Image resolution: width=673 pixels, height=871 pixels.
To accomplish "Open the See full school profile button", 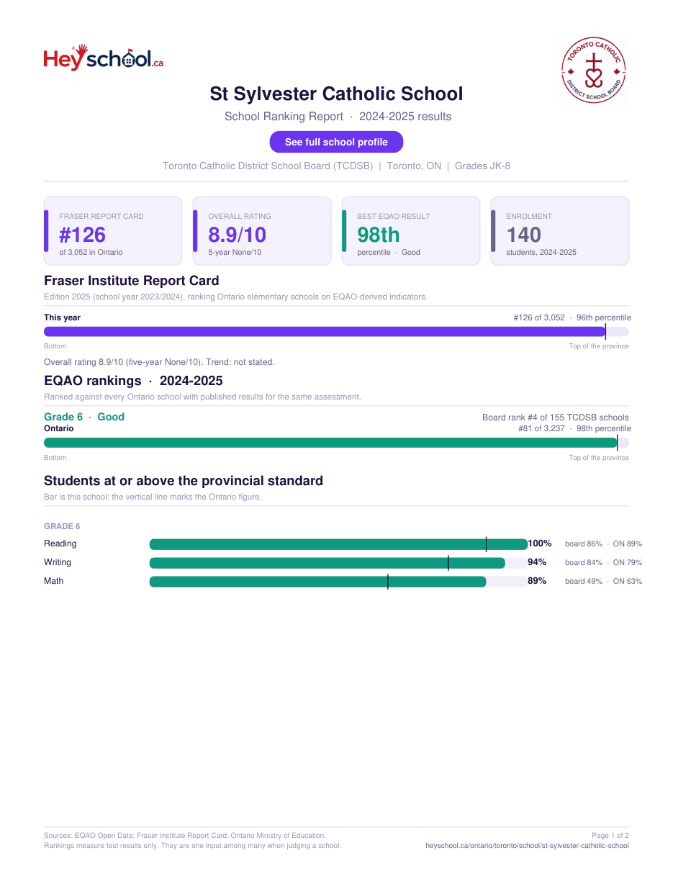I will coord(336,142).
